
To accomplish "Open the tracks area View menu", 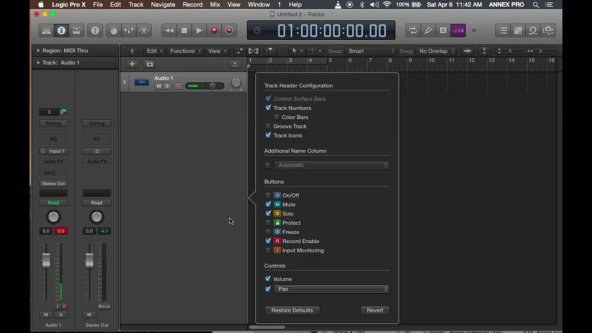I will (x=217, y=51).
